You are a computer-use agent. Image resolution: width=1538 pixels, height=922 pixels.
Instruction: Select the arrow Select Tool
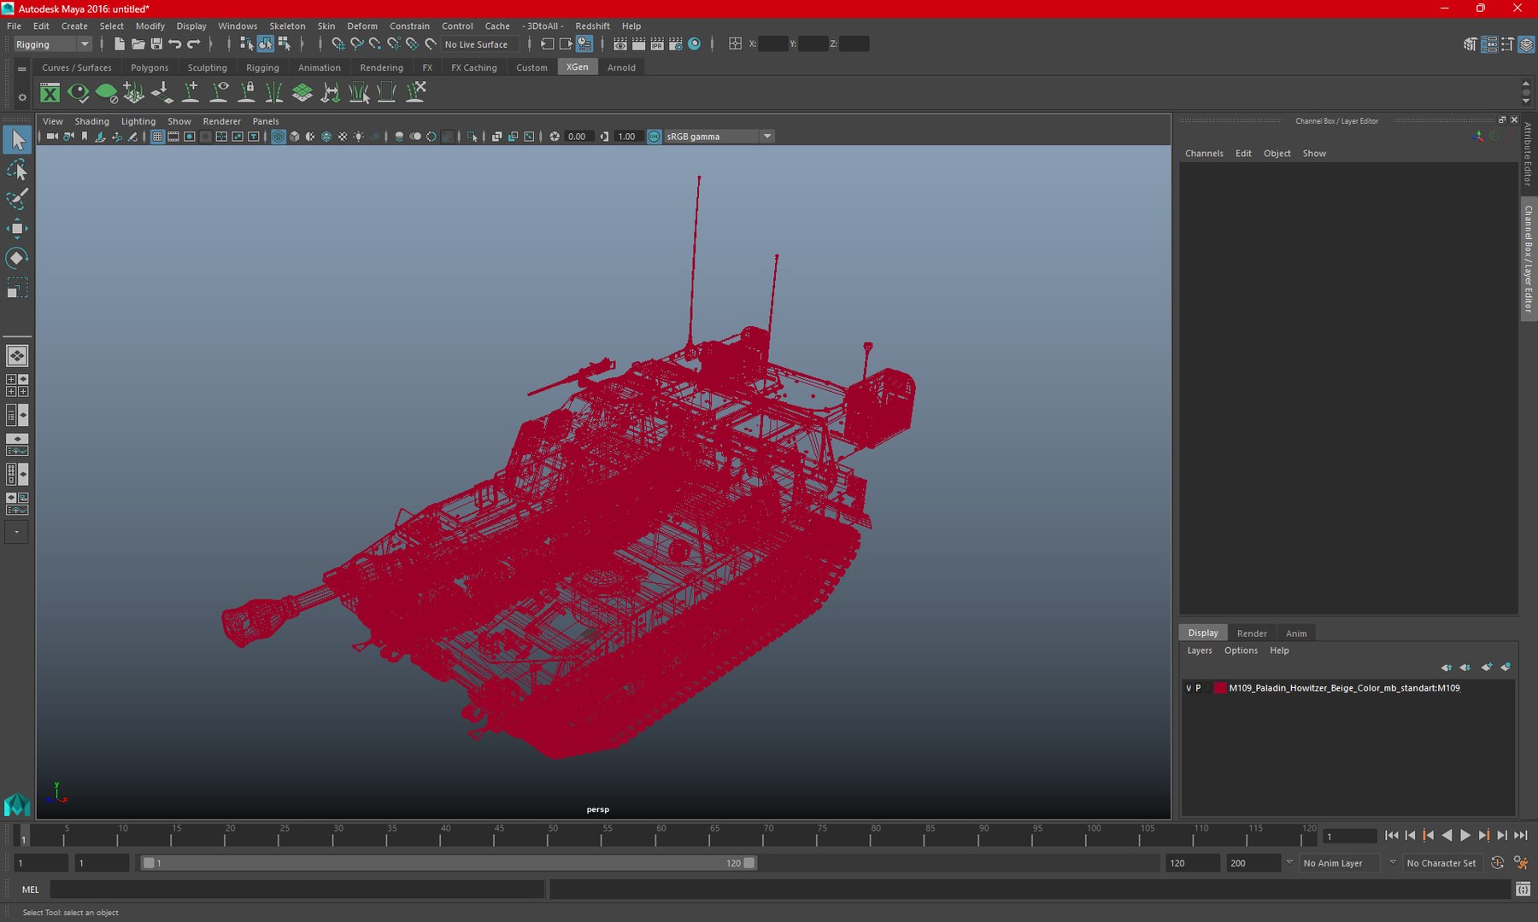[x=17, y=139]
